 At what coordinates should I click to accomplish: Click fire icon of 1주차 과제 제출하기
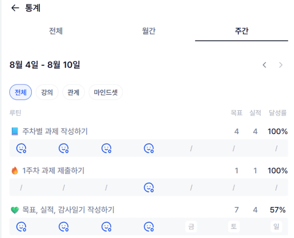click(14, 171)
